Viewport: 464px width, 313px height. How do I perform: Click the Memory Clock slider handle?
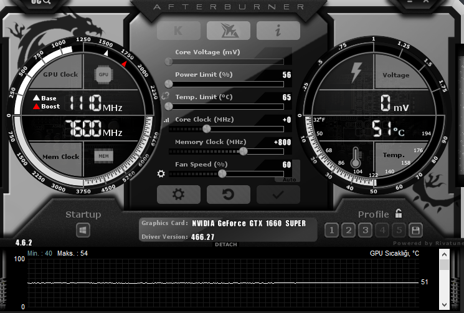click(x=244, y=152)
